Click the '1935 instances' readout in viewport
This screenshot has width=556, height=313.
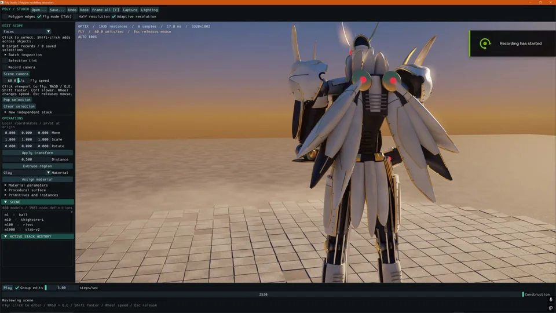(x=113, y=26)
